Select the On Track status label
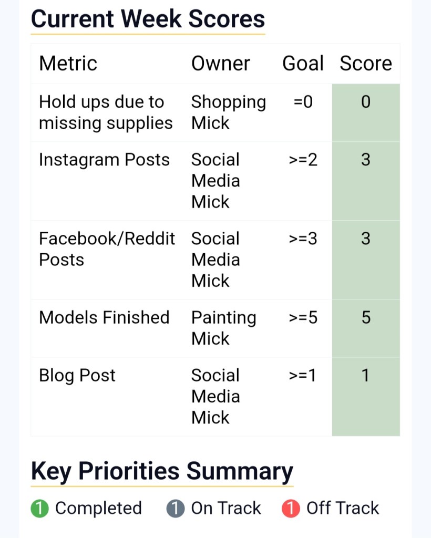The width and height of the screenshot is (431, 538). (x=226, y=508)
